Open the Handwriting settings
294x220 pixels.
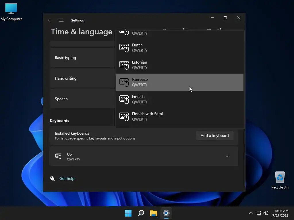pos(82,78)
